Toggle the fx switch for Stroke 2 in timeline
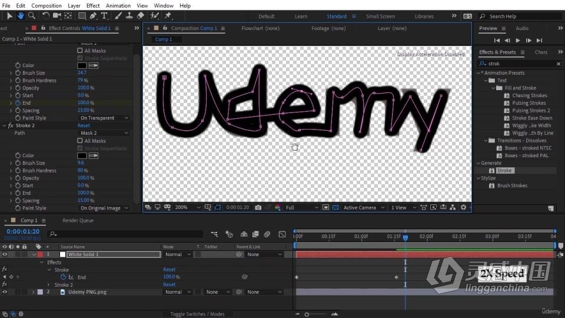Screen dimensions: 565x318 click(4, 285)
